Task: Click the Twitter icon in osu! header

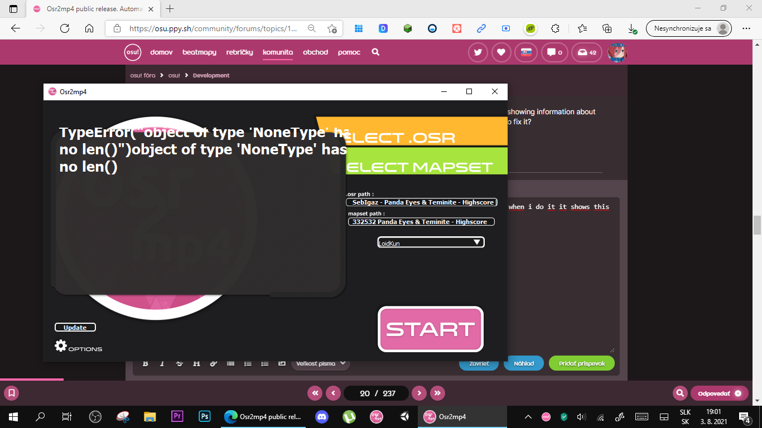Action: [x=478, y=52]
